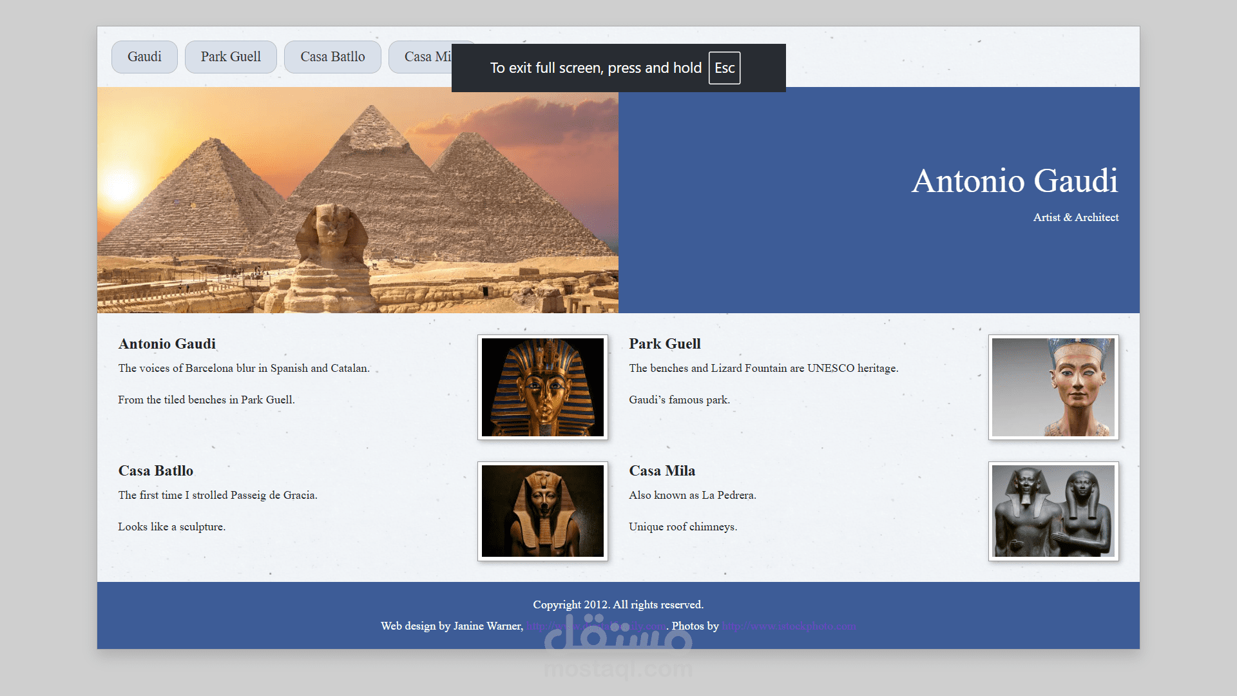Select the Gaudi navigation button
The width and height of the screenshot is (1237, 696).
coord(144,57)
